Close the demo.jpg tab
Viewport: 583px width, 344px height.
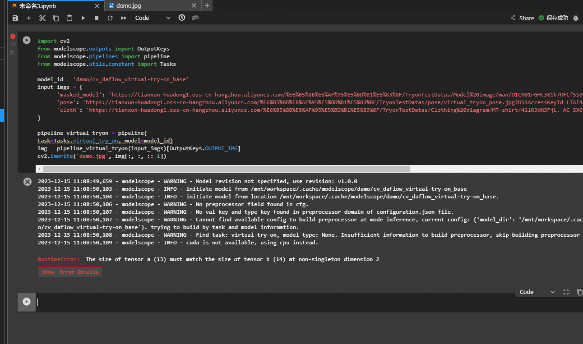tap(194, 5)
